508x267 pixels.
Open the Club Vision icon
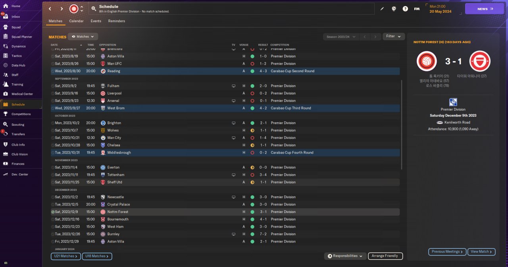[x=6, y=154]
